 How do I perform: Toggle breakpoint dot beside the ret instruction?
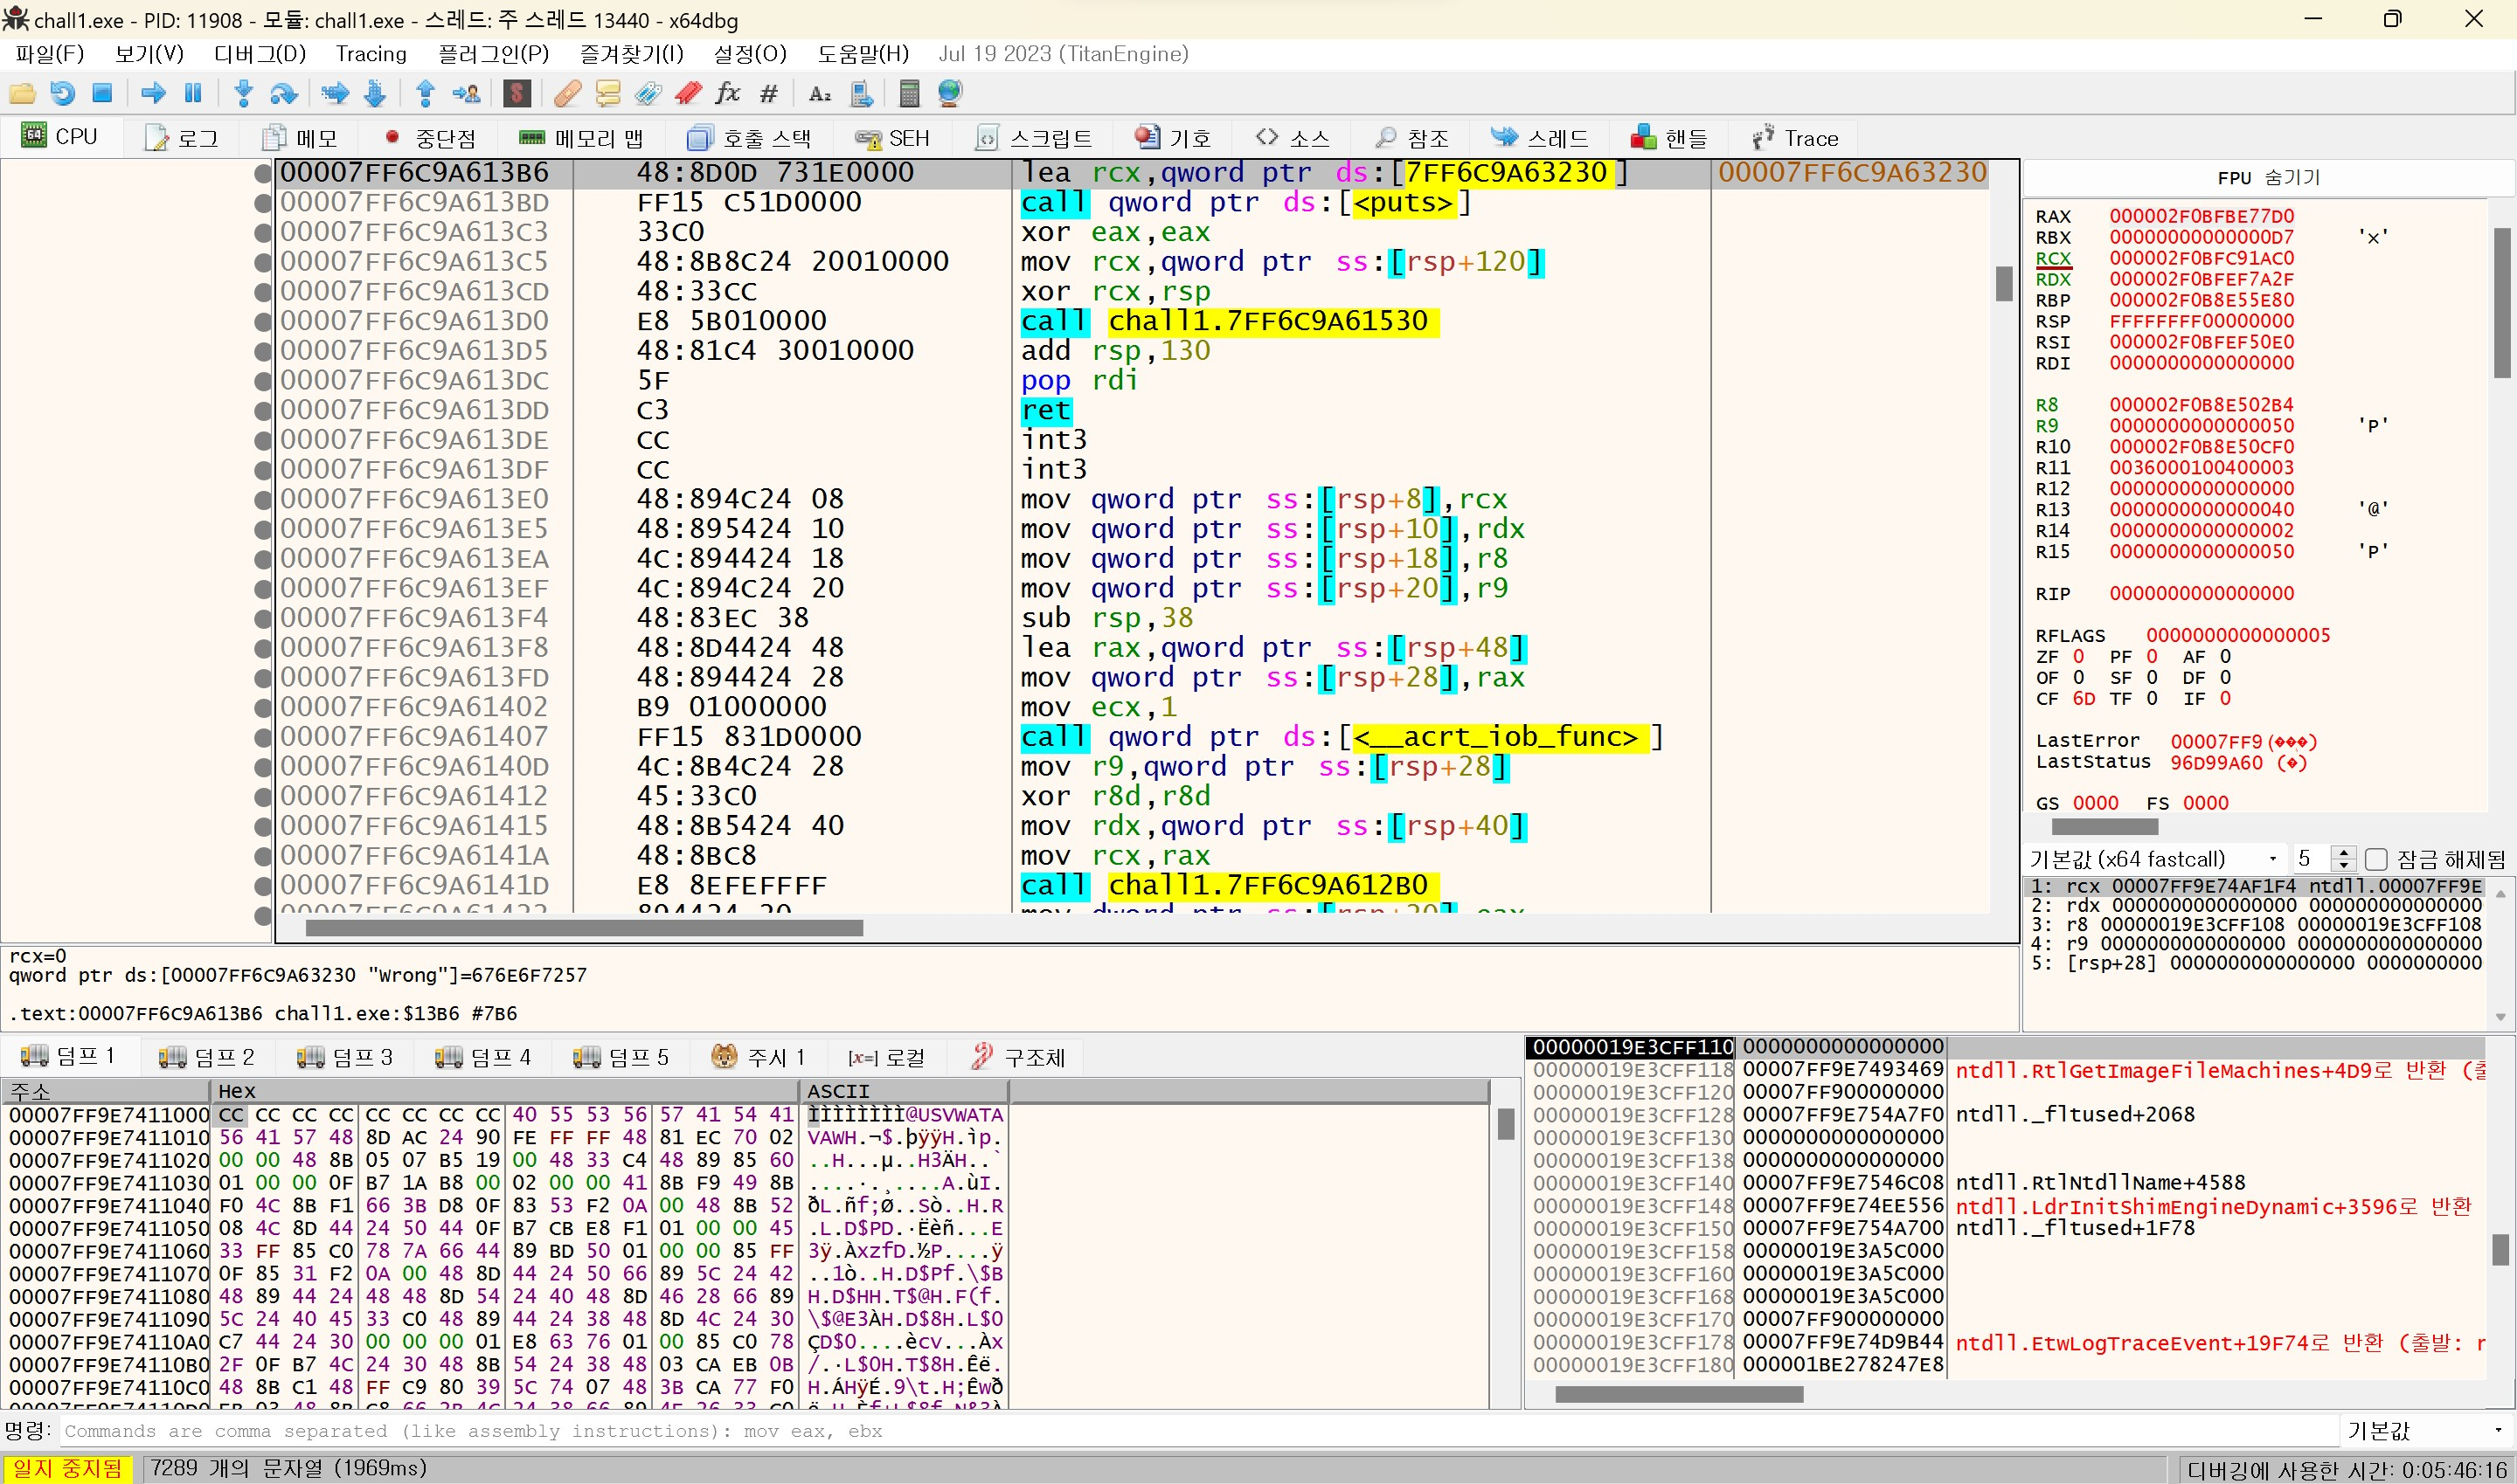pos(263,411)
